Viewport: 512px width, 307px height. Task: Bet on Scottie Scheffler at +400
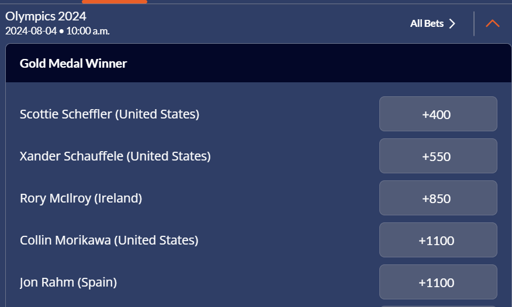click(x=438, y=114)
